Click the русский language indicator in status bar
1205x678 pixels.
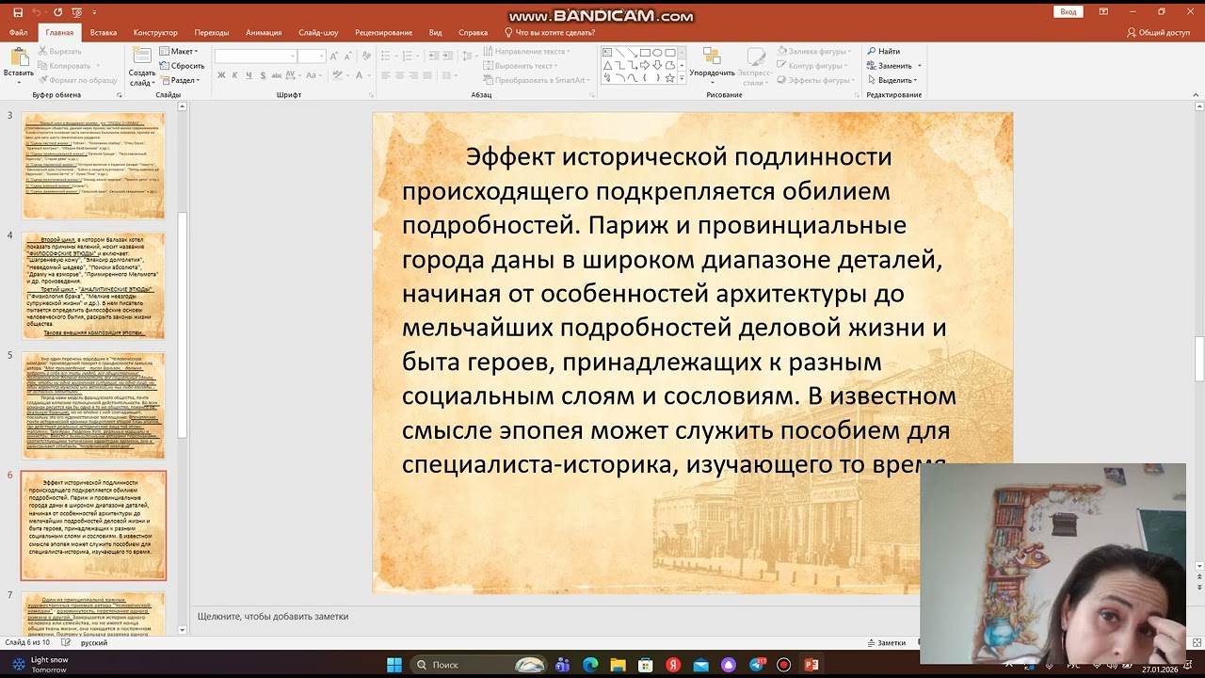tap(94, 643)
